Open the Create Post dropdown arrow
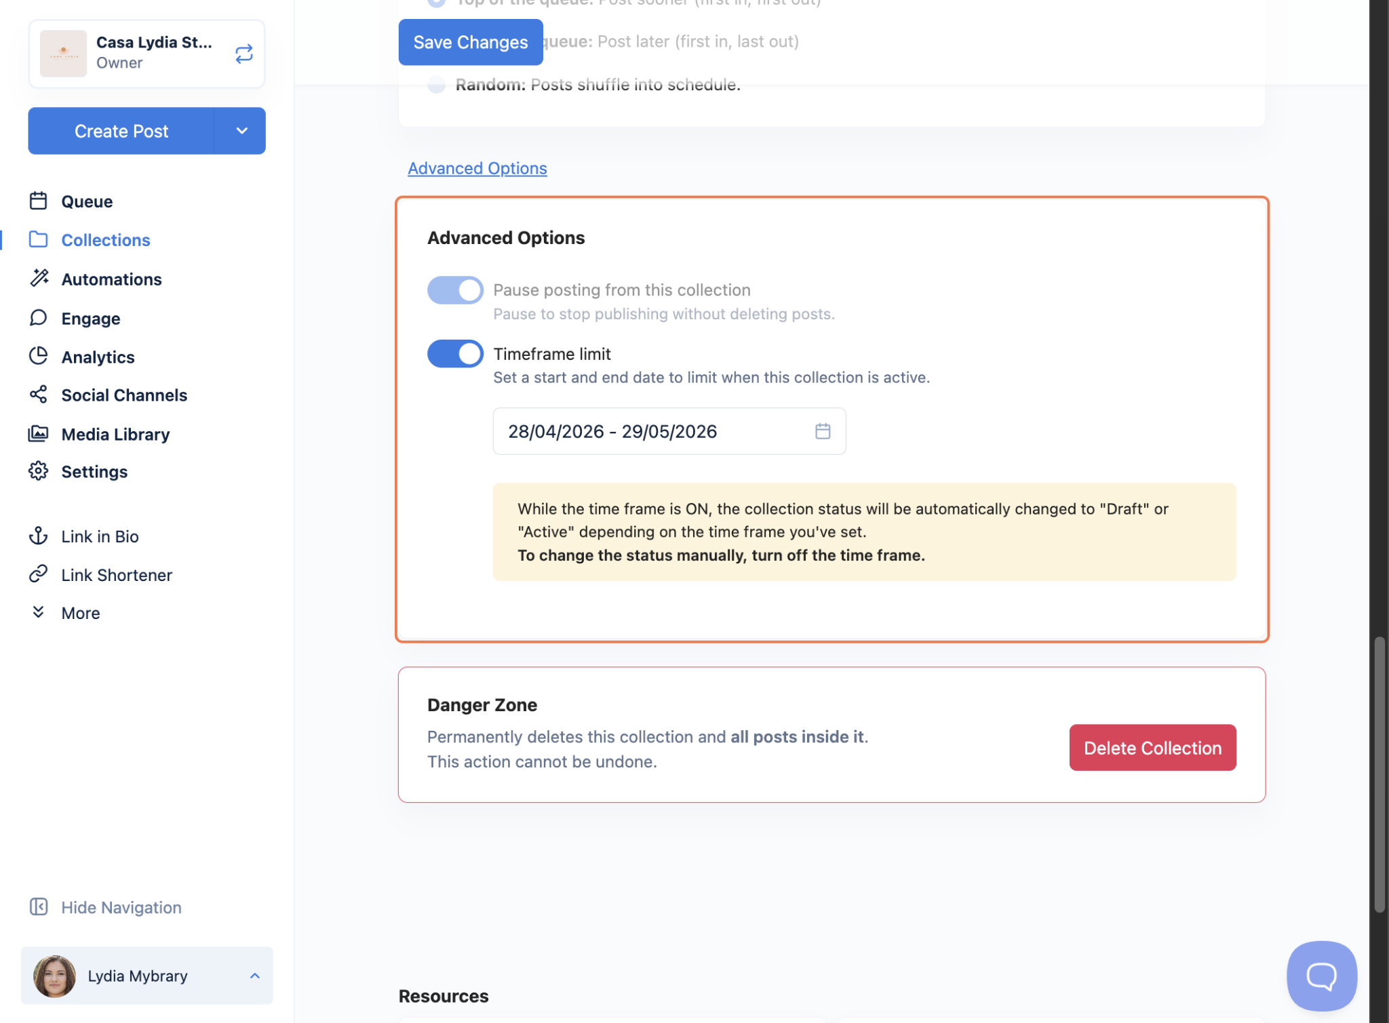 241,131
